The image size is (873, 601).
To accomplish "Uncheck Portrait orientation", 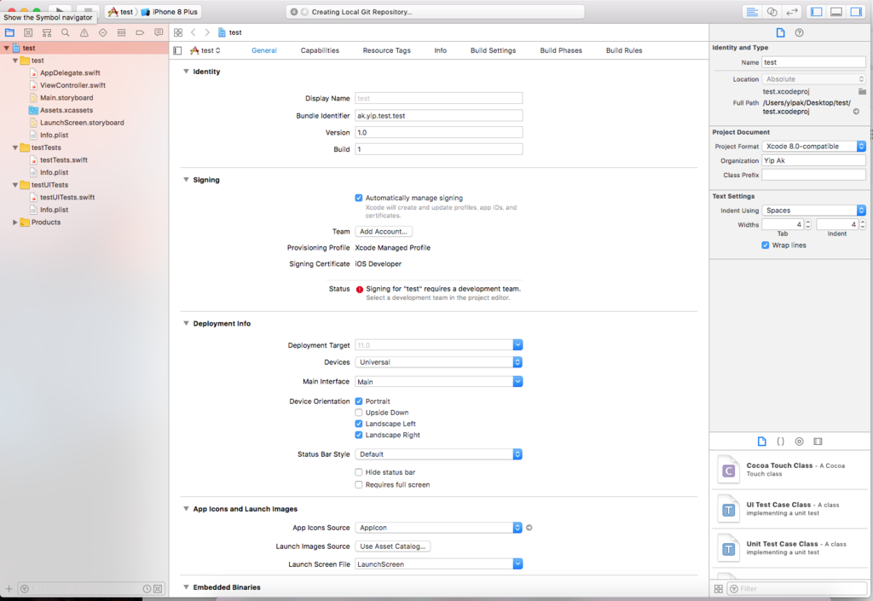I will pos(359,402).
